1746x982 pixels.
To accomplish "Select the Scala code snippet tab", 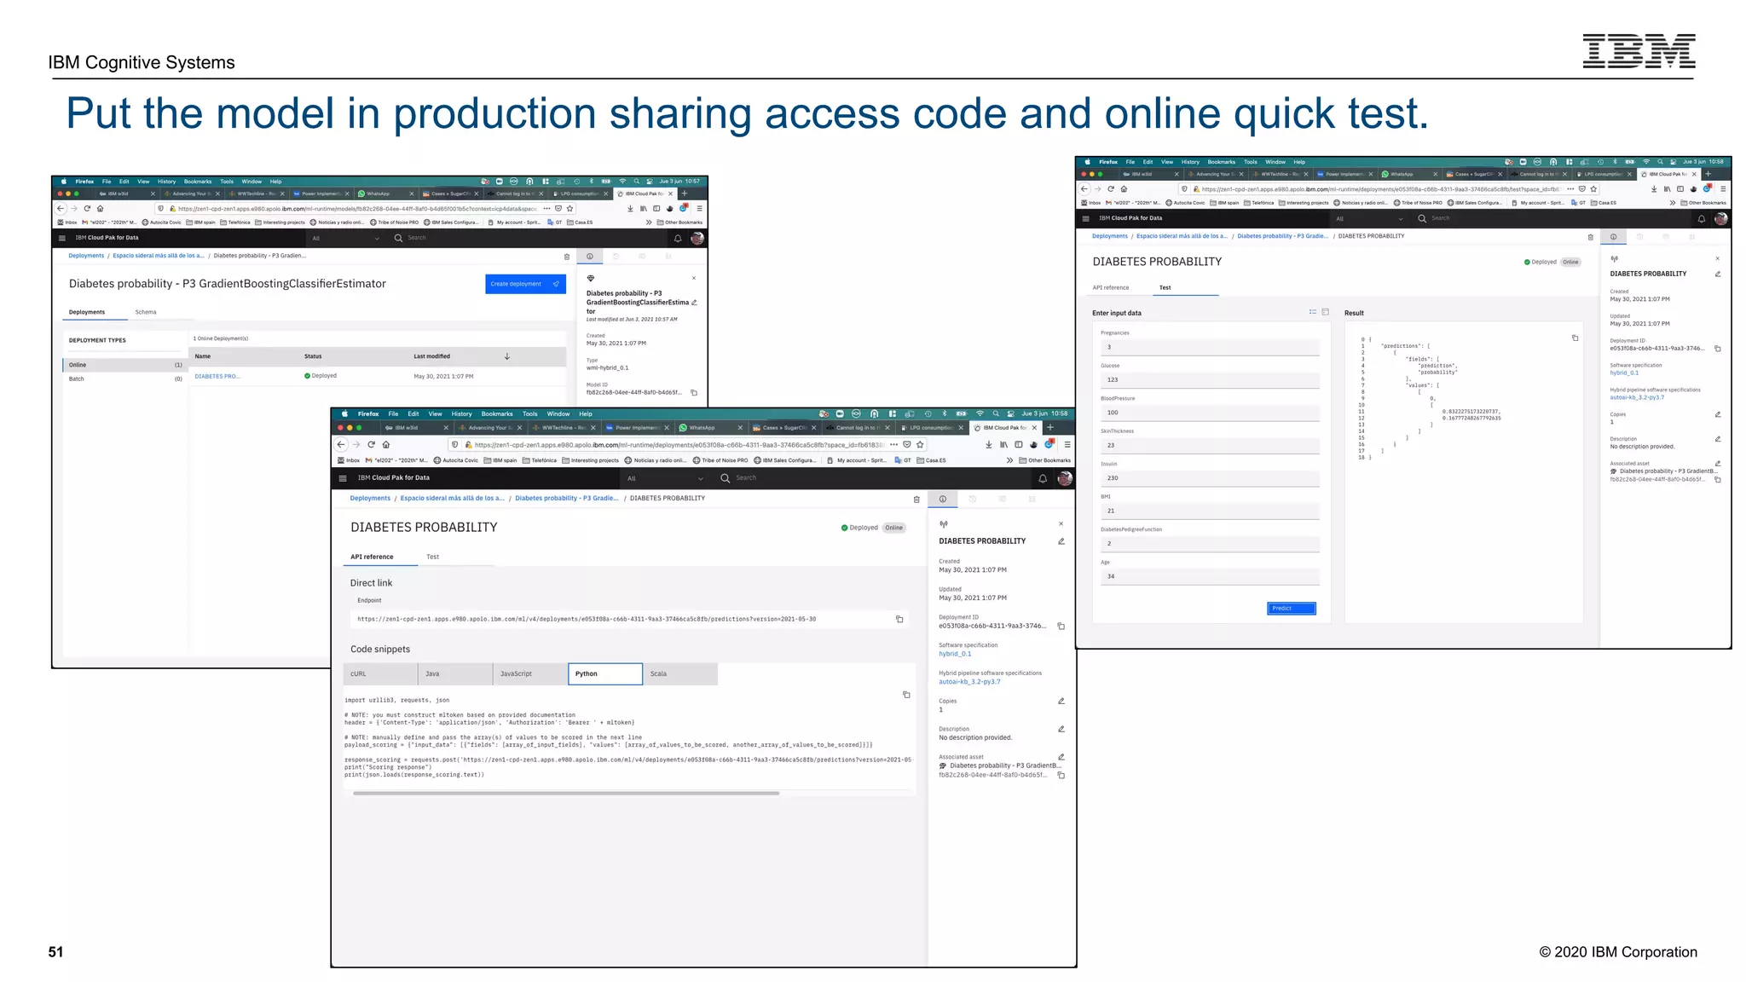I will [680, 673].
